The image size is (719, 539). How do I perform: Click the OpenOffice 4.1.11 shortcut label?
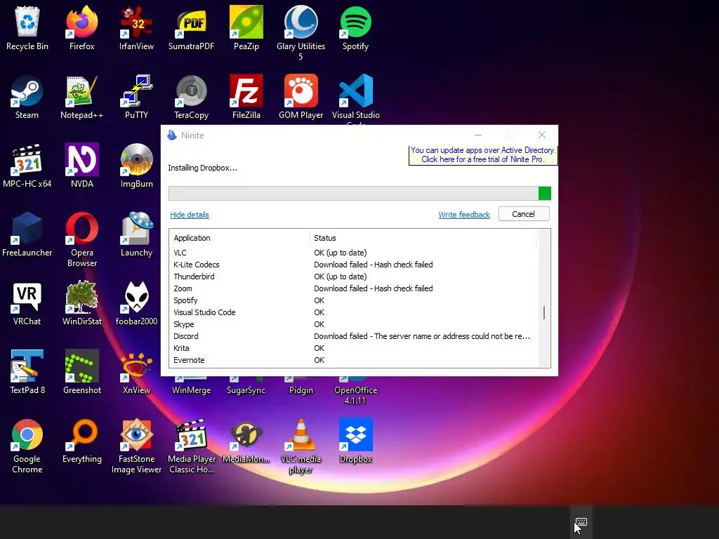(x=355, y=395)
